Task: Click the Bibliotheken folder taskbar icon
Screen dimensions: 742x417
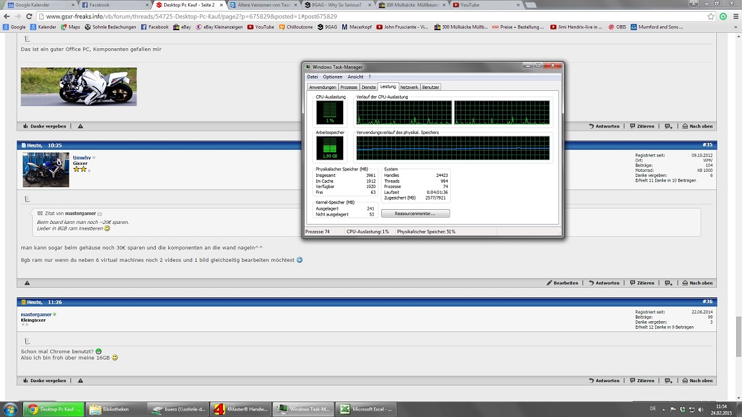Action: click(115, 409)
